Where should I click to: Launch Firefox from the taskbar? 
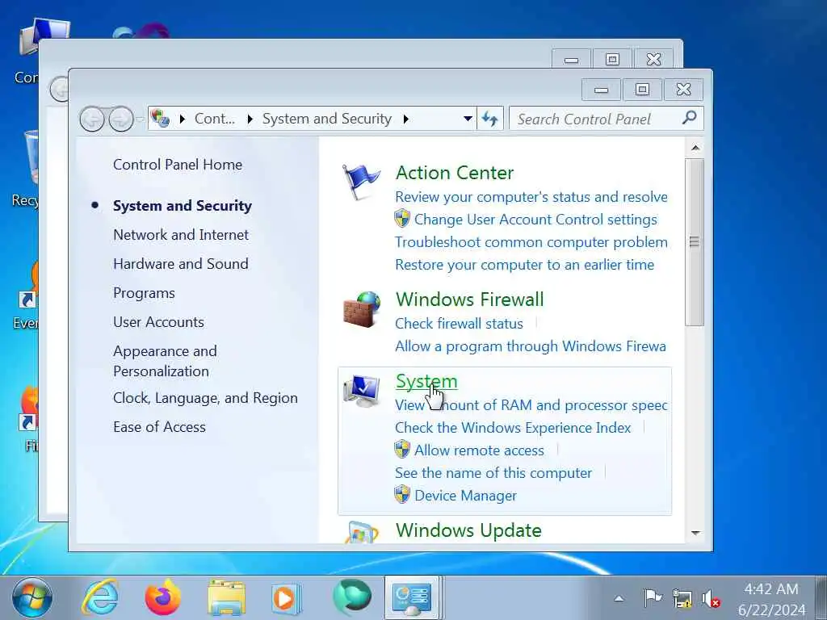point(162,598)
